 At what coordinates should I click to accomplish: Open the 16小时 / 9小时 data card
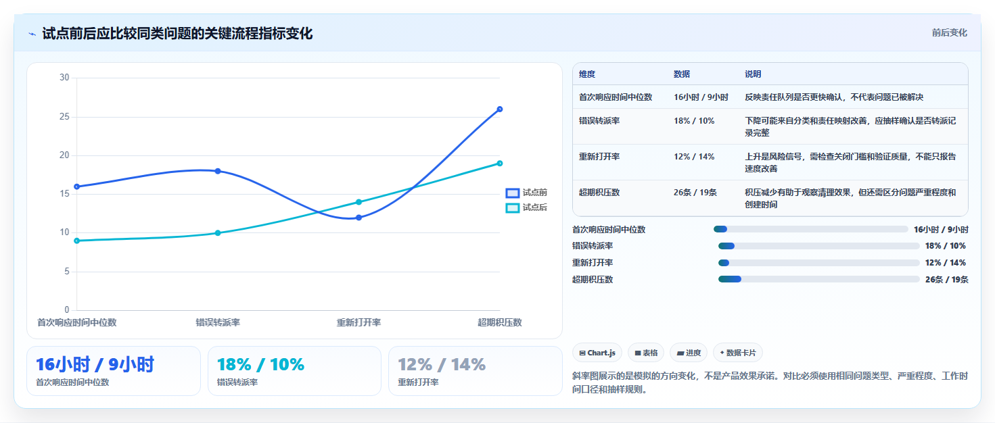tap(114, 371)
